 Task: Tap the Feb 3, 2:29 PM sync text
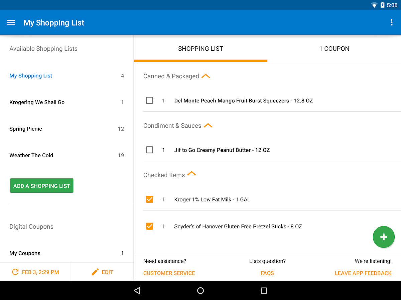(40, 272)
